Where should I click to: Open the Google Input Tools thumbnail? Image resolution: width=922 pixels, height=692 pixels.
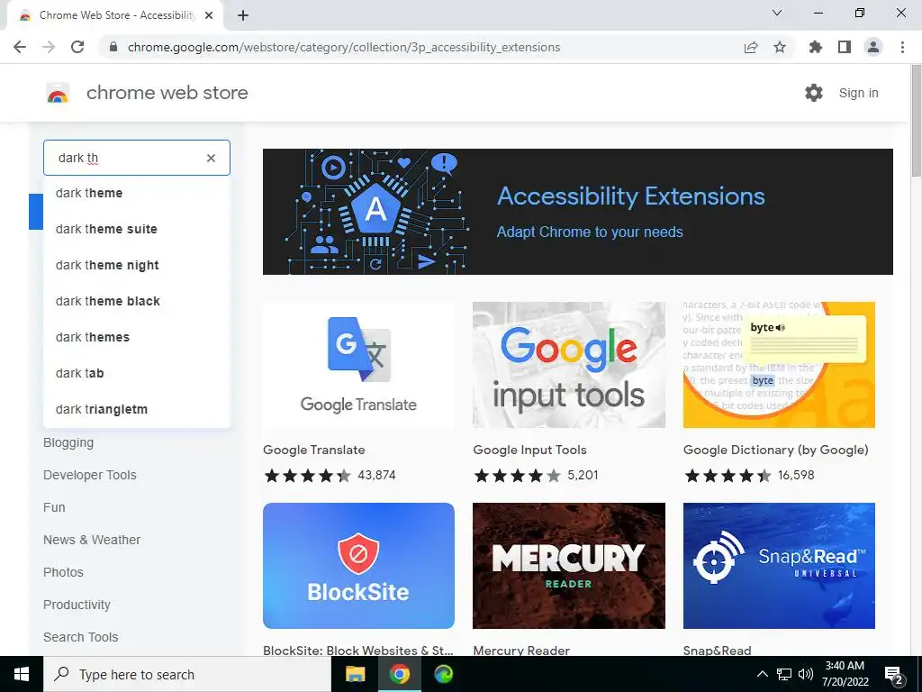569,365
